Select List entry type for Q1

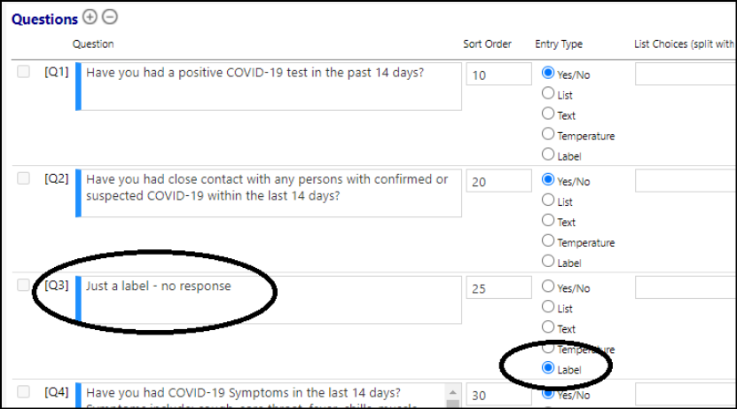[548, 93]
